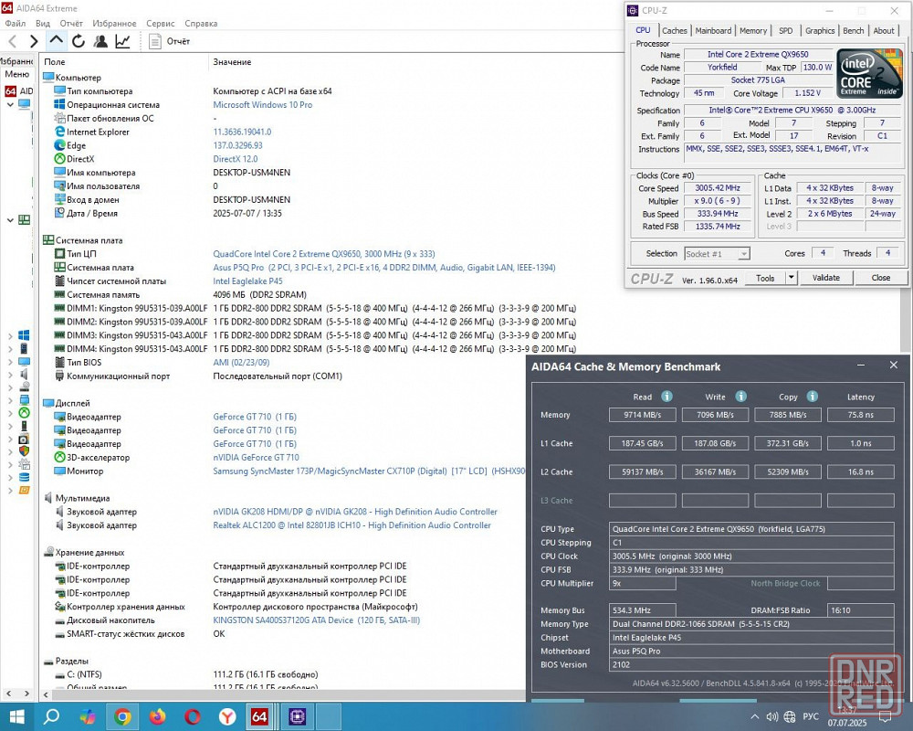Click the Значение column header
The width and height of the screenshot is (913, 731).
[x=232, y=62]
